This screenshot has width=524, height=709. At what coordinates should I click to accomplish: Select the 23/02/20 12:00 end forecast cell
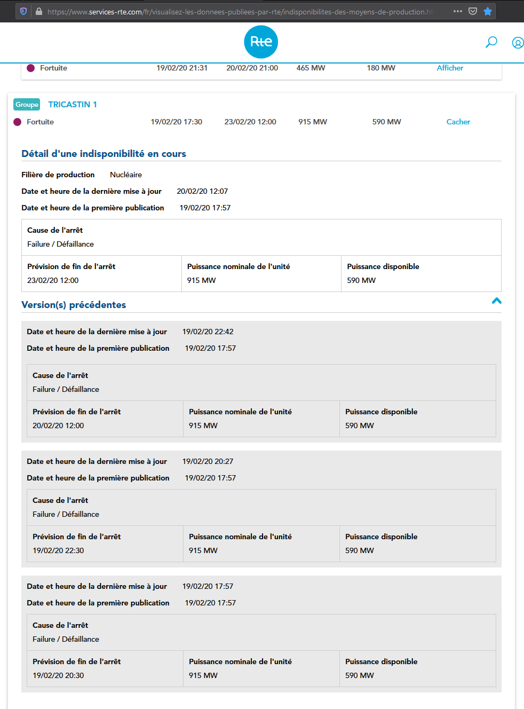(101, 274)
